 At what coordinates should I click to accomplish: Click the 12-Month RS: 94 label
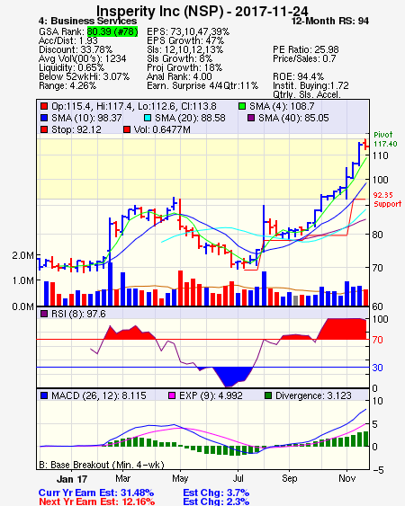(330, 21)
